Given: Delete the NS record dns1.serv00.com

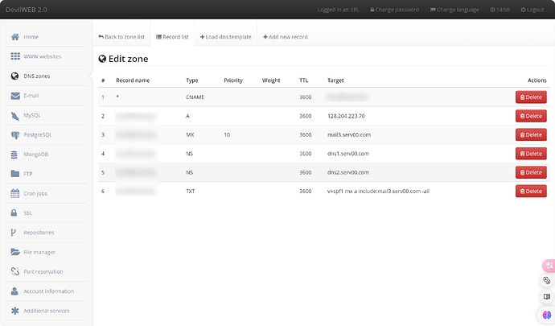Looking at the screenshot, I should (531, 154).
